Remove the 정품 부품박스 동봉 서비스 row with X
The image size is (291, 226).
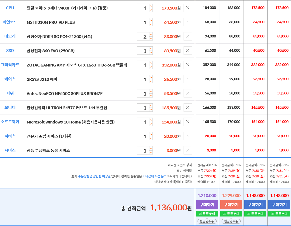(x=188, y=150)
